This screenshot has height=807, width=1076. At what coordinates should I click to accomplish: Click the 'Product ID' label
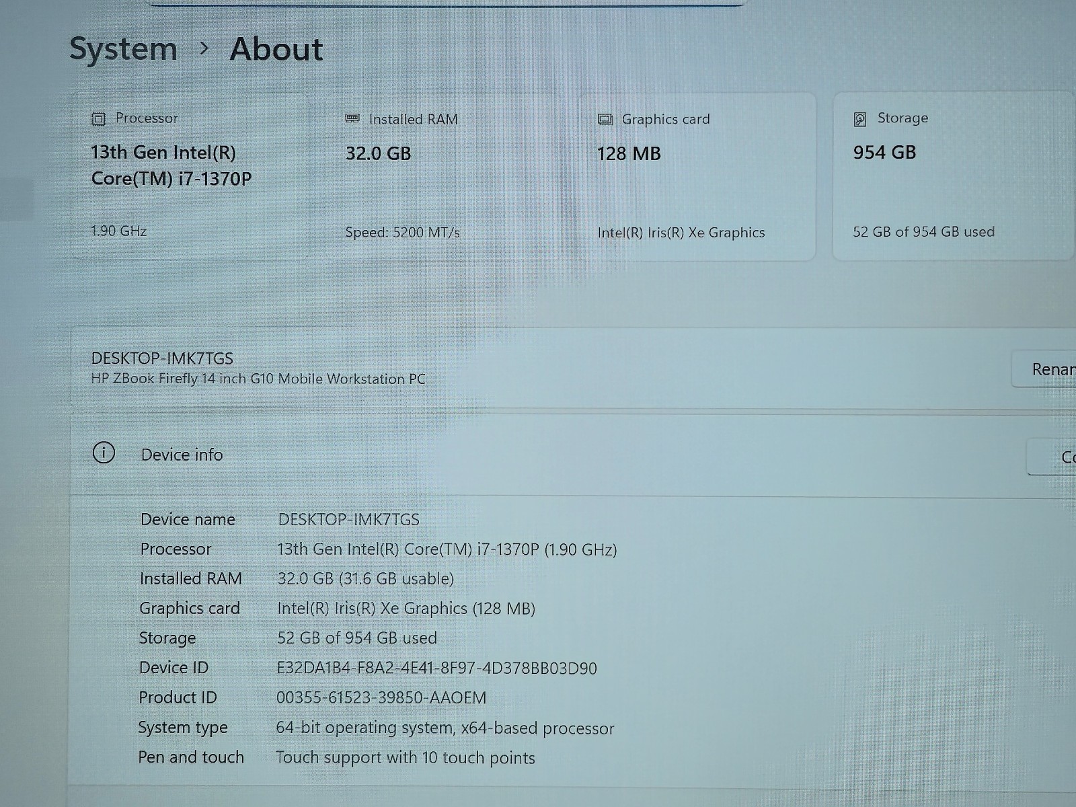tap(178, 697)
